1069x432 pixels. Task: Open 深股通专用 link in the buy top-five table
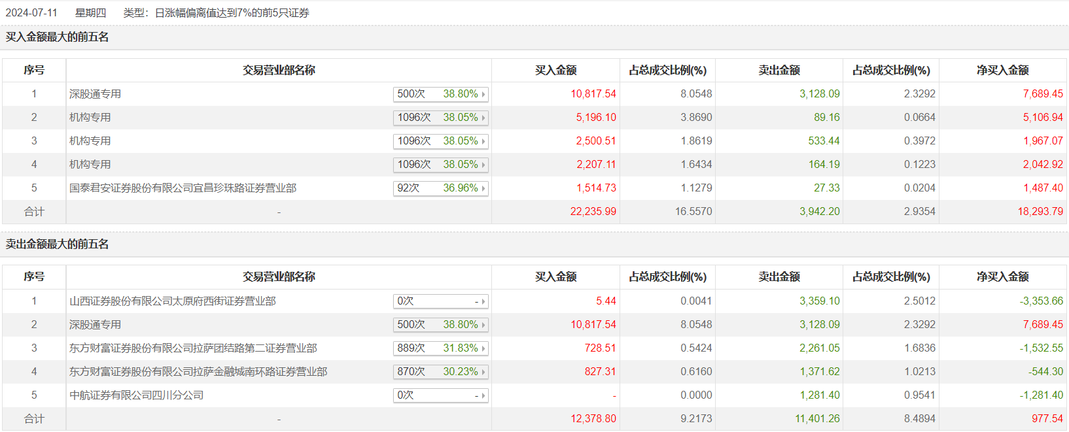[95, 94]
